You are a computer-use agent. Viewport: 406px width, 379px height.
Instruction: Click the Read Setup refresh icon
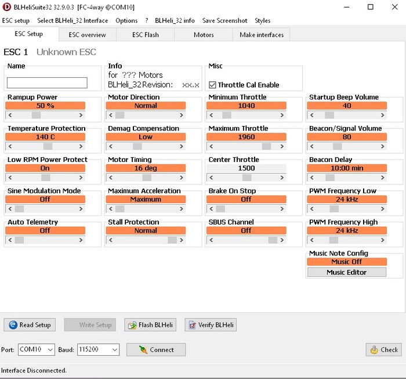pyautogui.click(x=13, y=324)
